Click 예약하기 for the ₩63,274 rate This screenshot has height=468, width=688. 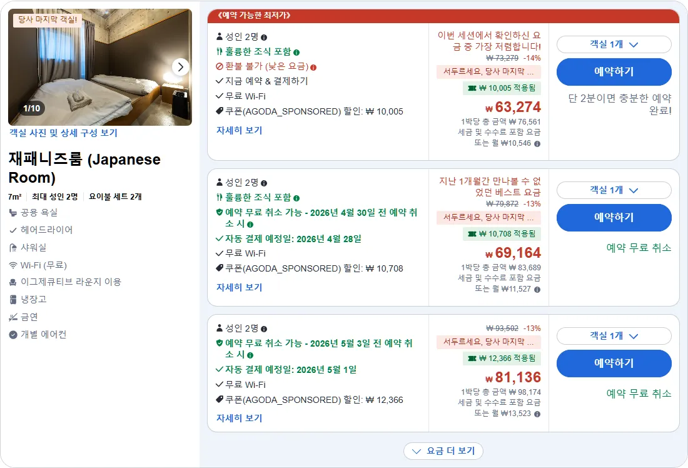click(614, 71)
